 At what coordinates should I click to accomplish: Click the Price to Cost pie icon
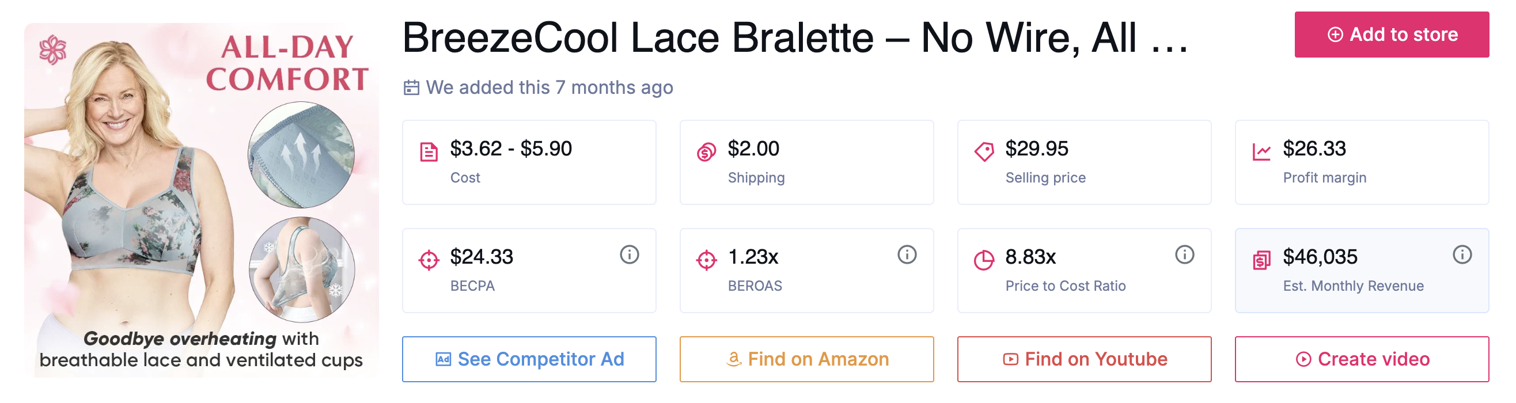click(984, 260)
